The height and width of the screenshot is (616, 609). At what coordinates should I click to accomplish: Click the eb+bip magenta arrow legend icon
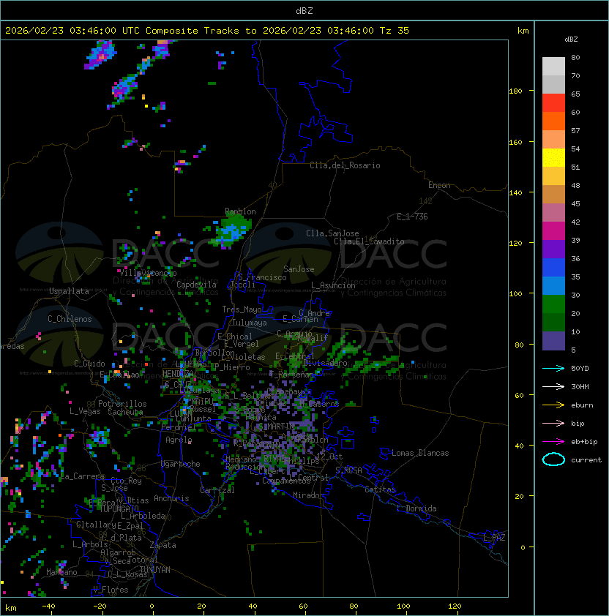[553, 442]
